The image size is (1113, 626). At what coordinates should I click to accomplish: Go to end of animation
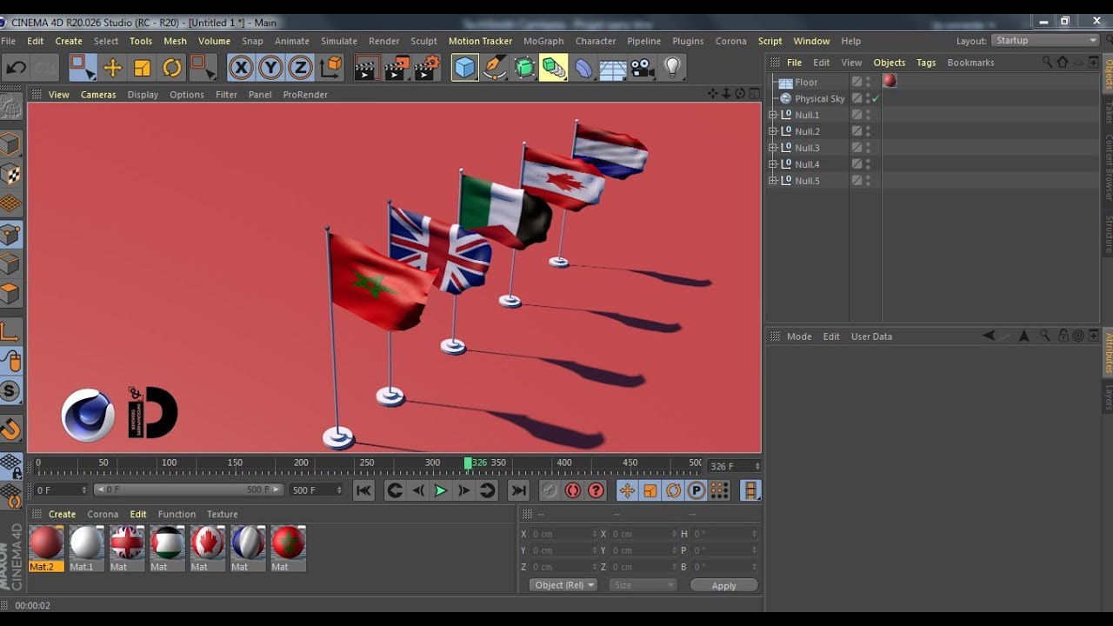[x=518, y=490]
